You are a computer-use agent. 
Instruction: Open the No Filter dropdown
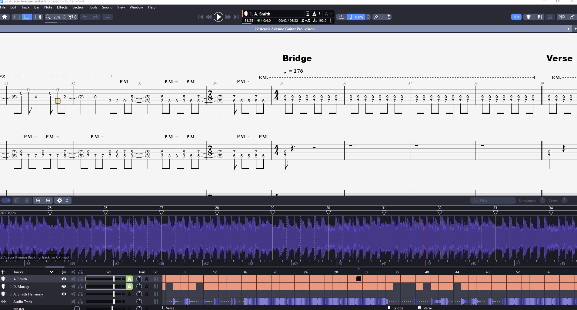pyautogui.click(x=493, y=200)
